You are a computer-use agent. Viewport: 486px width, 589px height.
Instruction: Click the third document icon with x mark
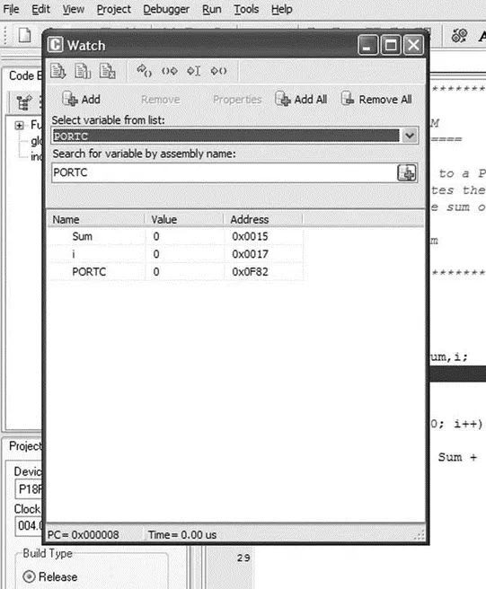(107, 71)
